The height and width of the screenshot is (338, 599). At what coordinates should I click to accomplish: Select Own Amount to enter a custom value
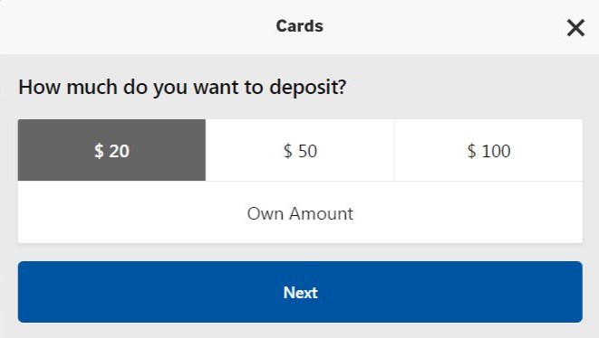(x=300, y=212)
